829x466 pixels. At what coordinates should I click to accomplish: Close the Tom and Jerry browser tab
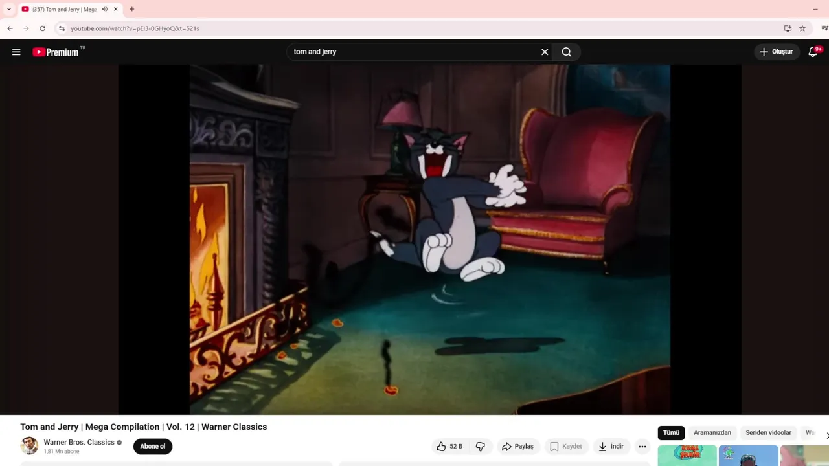pos(116,9)
